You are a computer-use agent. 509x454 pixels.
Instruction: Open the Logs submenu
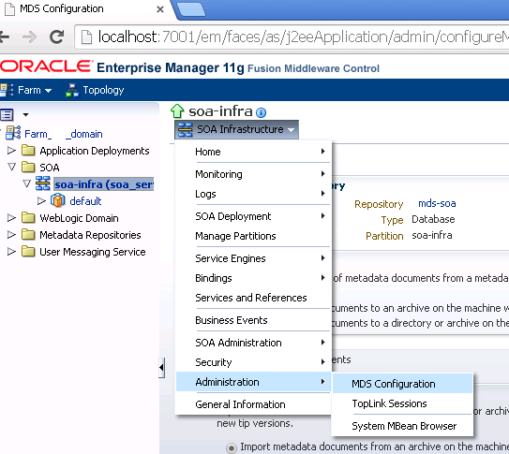pyautogui.click(x=253, y=194)
